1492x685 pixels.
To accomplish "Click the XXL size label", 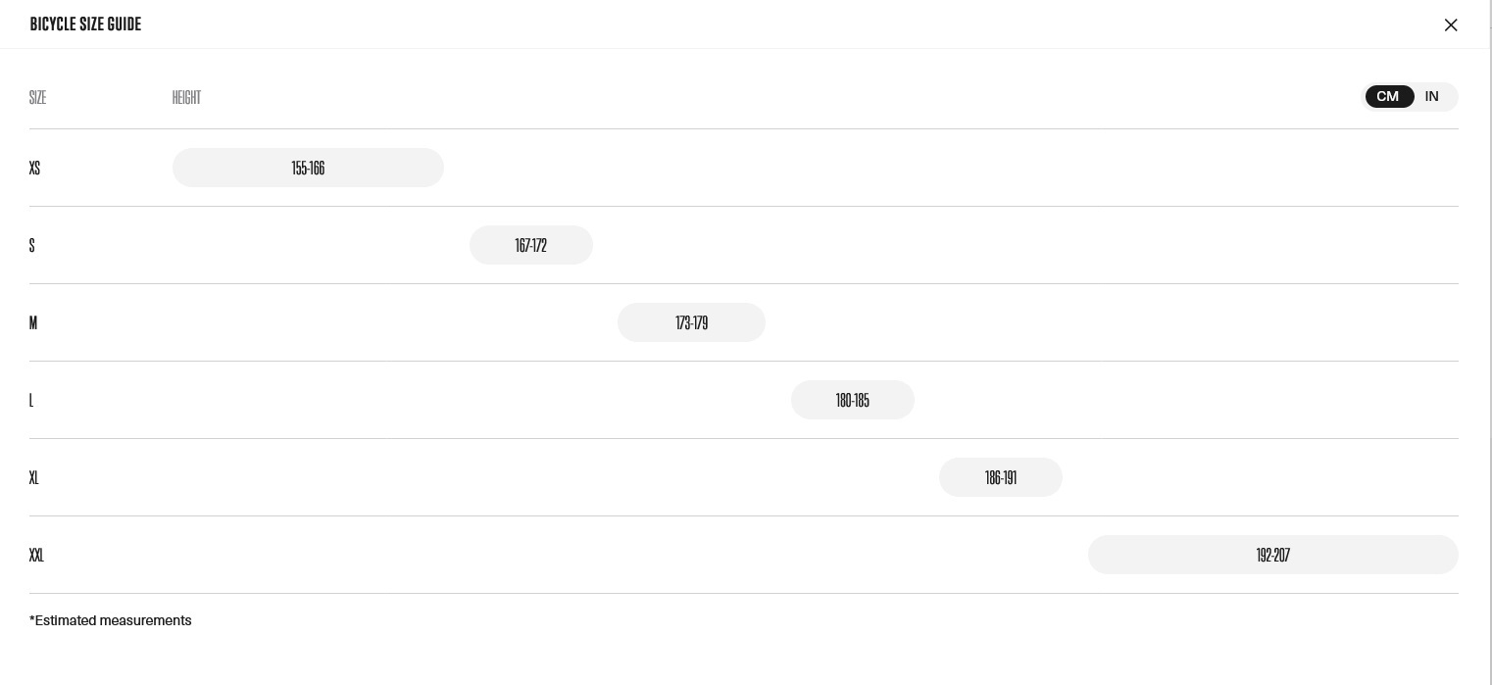I will (x=36, y=555).
